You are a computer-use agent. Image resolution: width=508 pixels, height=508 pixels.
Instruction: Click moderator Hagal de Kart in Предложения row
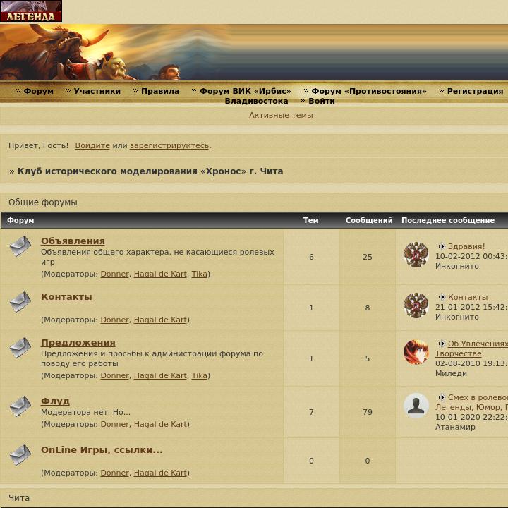(160, 375)
